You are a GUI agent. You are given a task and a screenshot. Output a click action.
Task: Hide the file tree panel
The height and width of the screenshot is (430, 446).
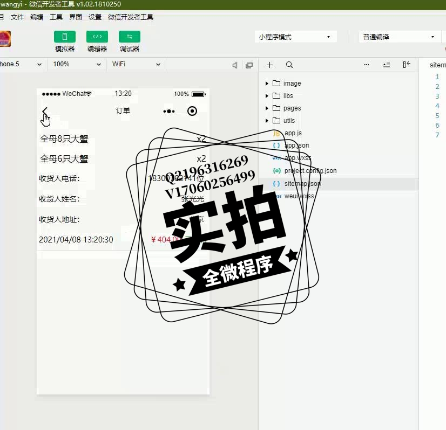pos(407,65)
